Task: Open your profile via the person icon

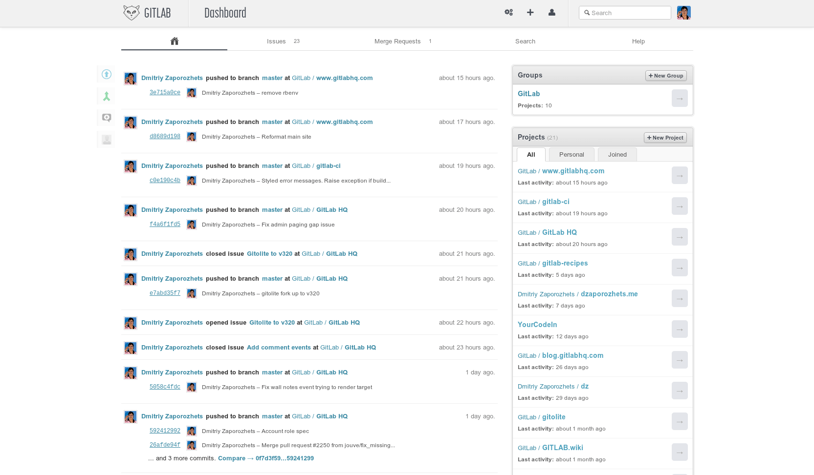Action: point(552,12)
